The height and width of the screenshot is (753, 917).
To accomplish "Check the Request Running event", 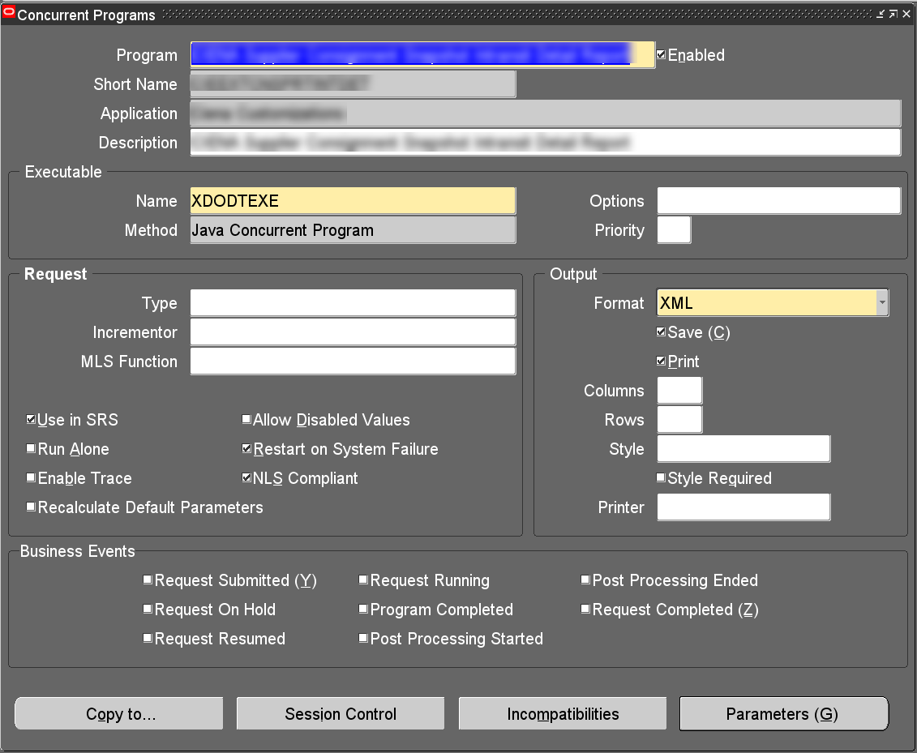I will 363,580.
